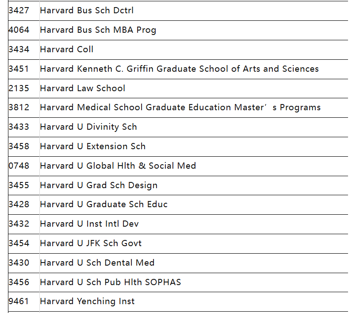
Task: Click Harvard U Sch Pub Hlth SOPHAS
Action: [x=110, y=282]
